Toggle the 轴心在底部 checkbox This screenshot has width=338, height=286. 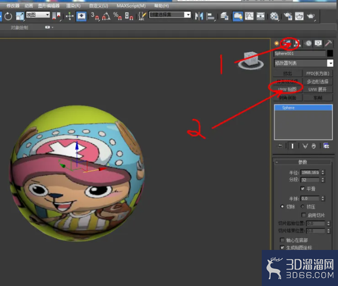point(282,240)
